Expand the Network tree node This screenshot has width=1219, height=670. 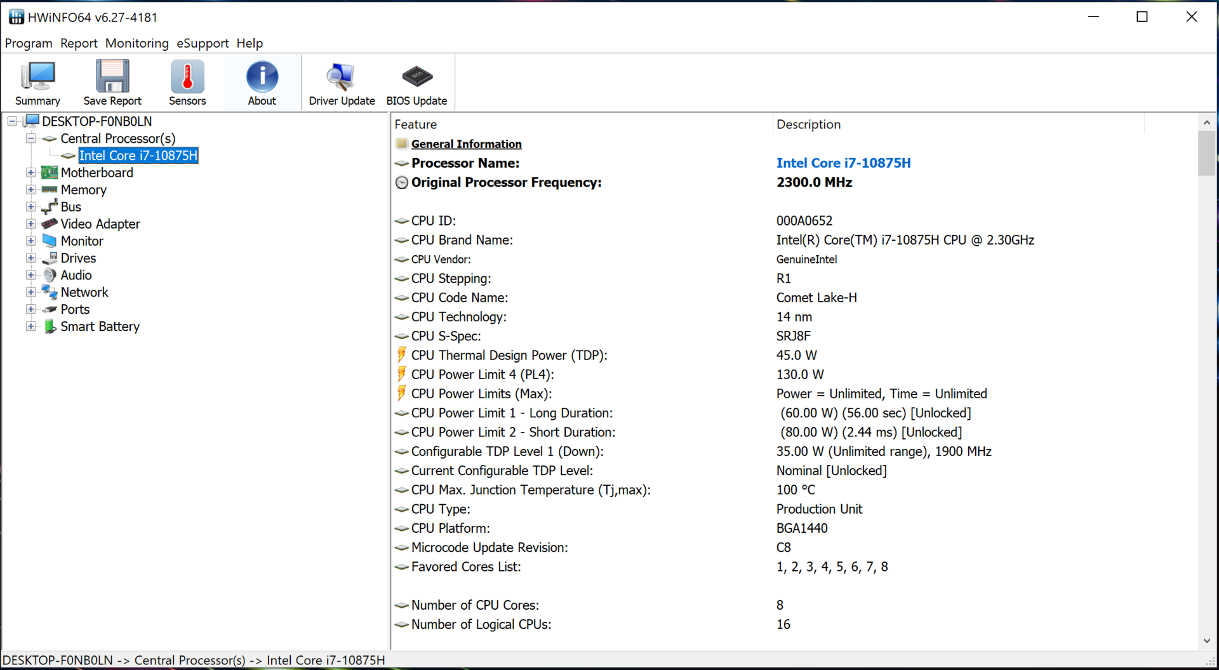pyautogui.click(x=30, y=293)
